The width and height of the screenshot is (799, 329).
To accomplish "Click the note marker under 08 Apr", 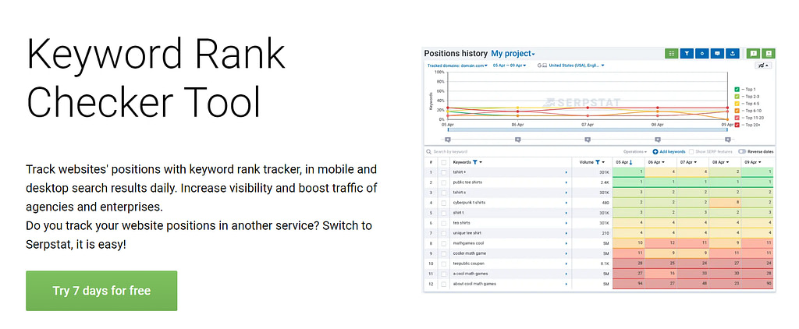I will (658, 139).
